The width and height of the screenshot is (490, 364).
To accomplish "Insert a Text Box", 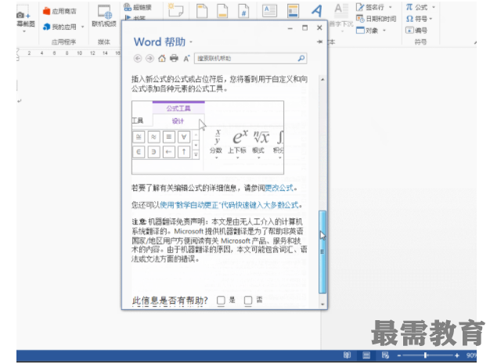I will [270, 10].
